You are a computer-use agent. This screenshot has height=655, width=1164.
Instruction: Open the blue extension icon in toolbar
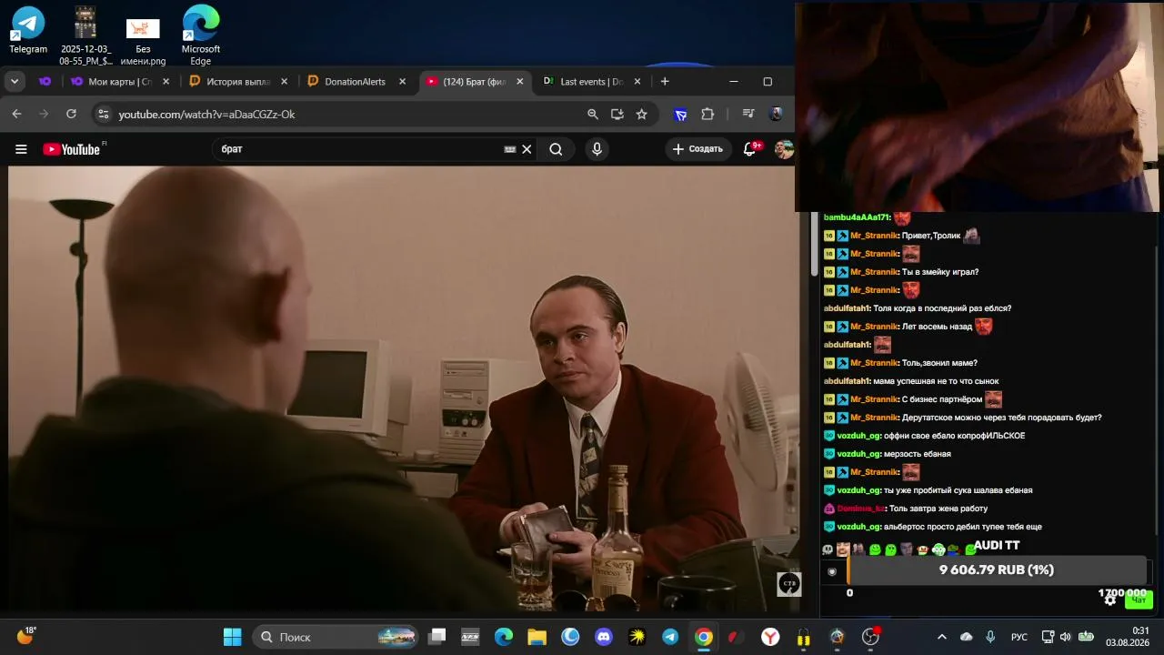click(680, 114)
